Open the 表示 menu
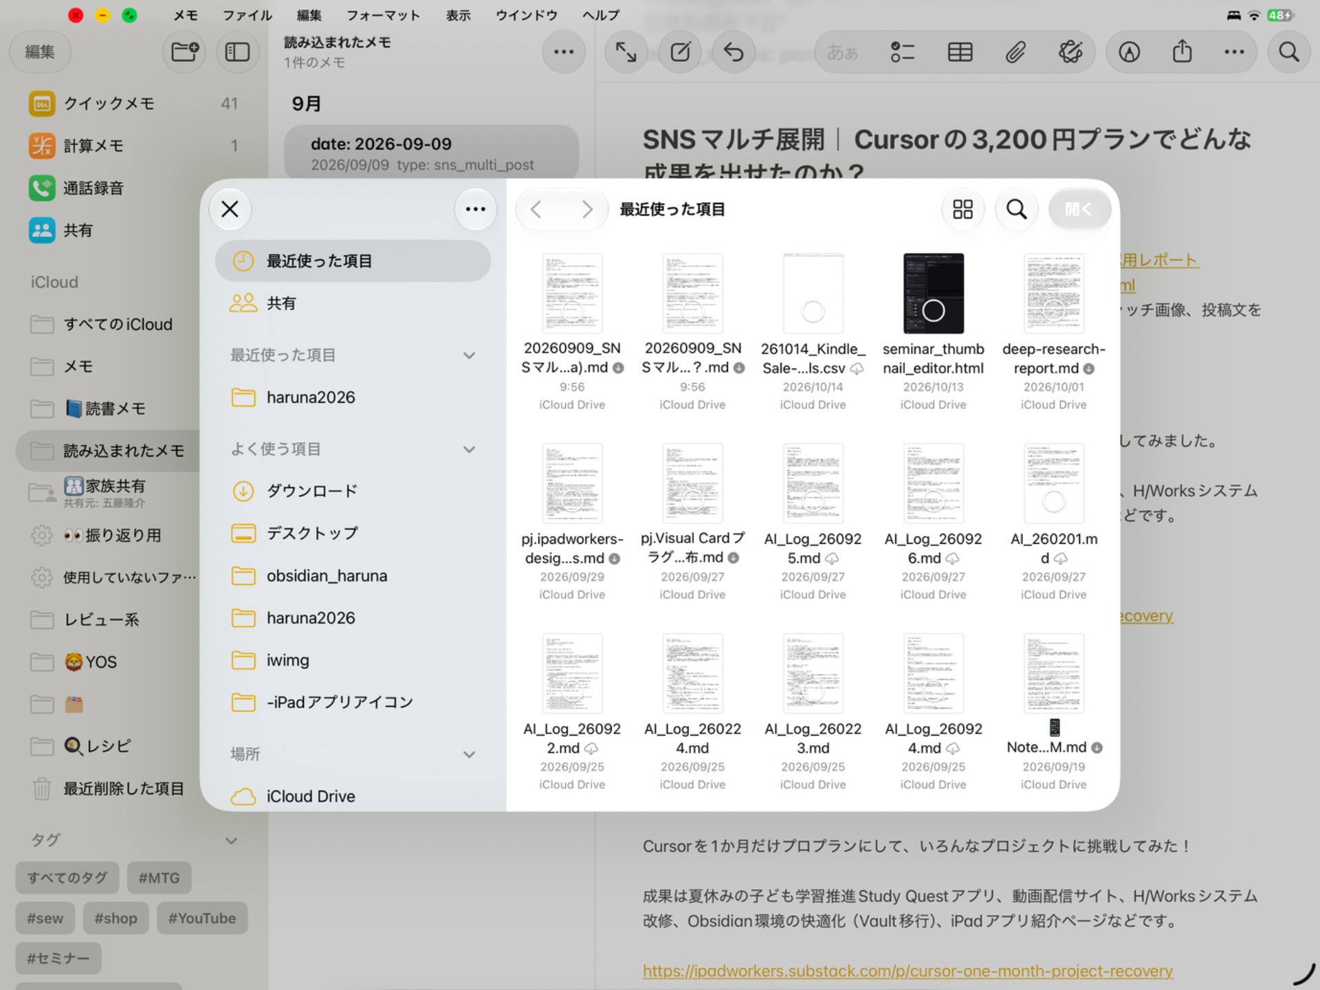This screenshot has width=1320, height=990. click(459, 15)
